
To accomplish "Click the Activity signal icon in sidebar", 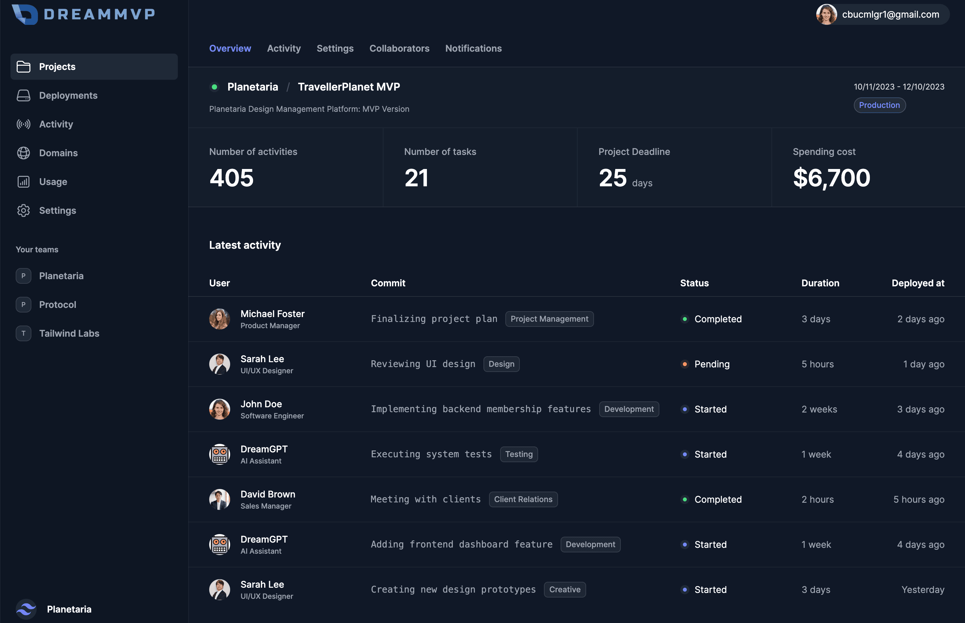I will click(24, 124).
